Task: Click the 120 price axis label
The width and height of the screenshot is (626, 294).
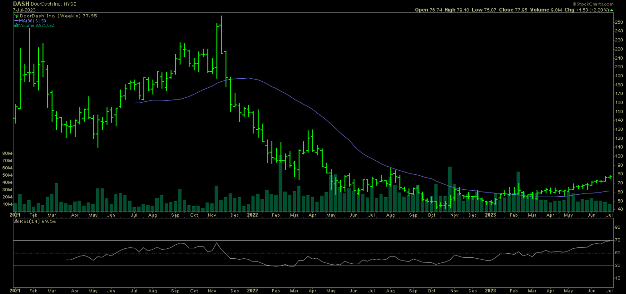Action: tap(619, 139)
